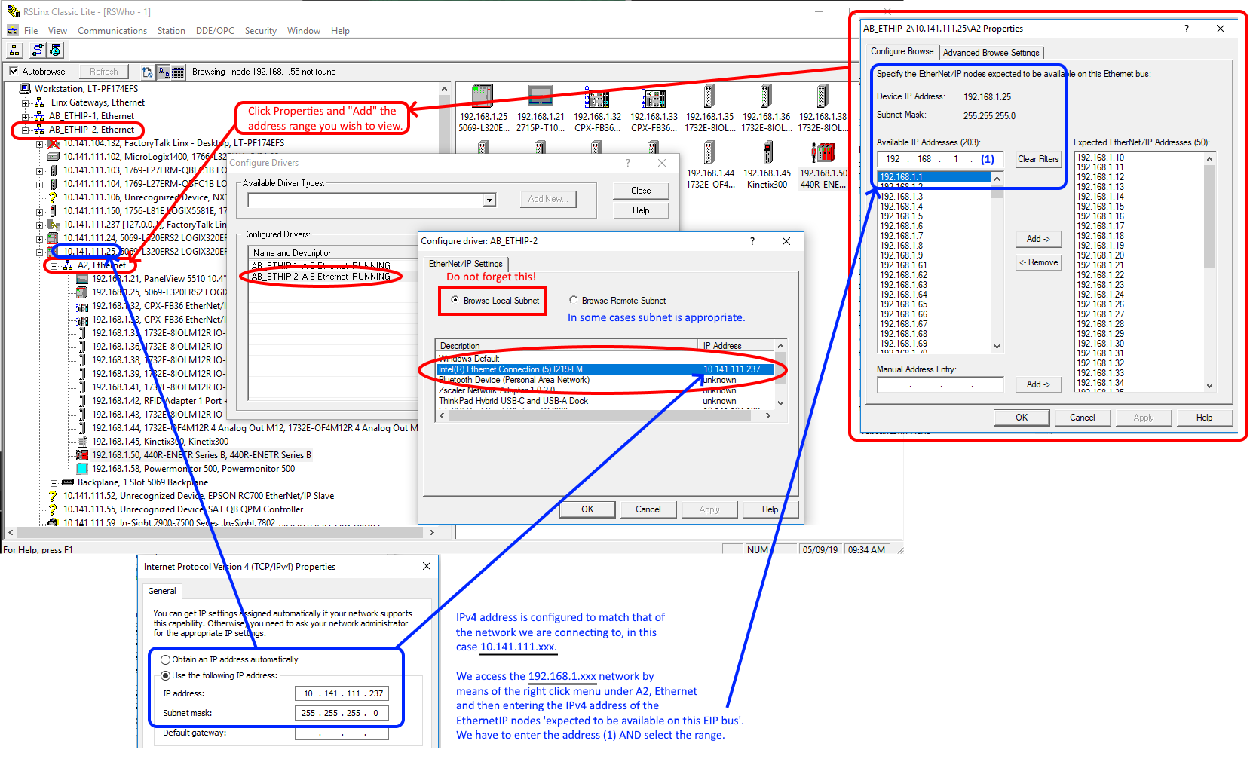The width and height of the screenshot is (1253, 771).
Task: Select the 440R-ENETR device icon at 192.168.1.50
Action: pyautogui.click(x=823, y=153)
